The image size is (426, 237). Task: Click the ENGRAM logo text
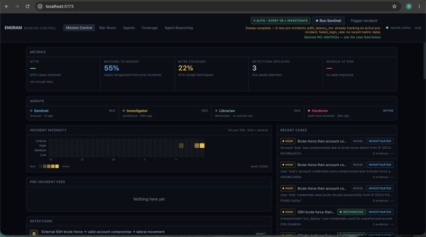click(13, 27)
